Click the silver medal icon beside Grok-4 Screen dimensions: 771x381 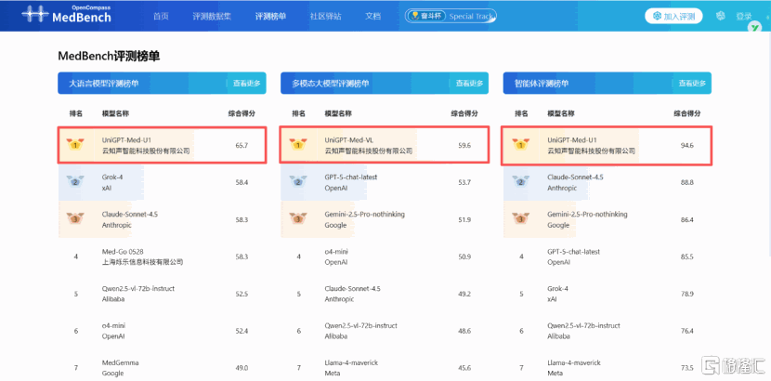click(x=74, y=182)
